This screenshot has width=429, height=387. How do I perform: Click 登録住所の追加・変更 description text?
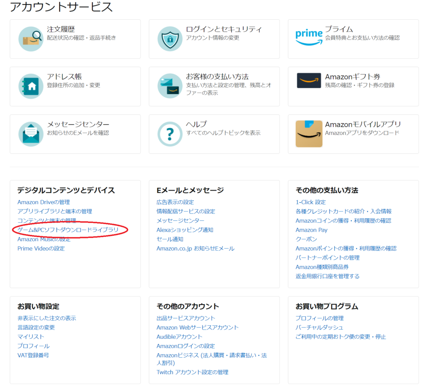coord(73,85)
